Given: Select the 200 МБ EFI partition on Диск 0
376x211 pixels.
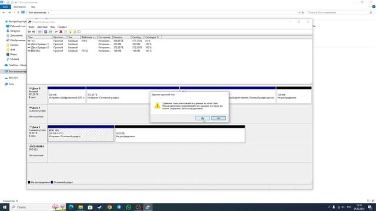Looking at the screenshot, I should pyautogui.click(x=66, y=95).
